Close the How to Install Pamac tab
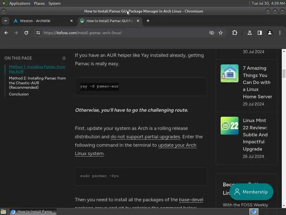The image size is (286, 215). 138,21
